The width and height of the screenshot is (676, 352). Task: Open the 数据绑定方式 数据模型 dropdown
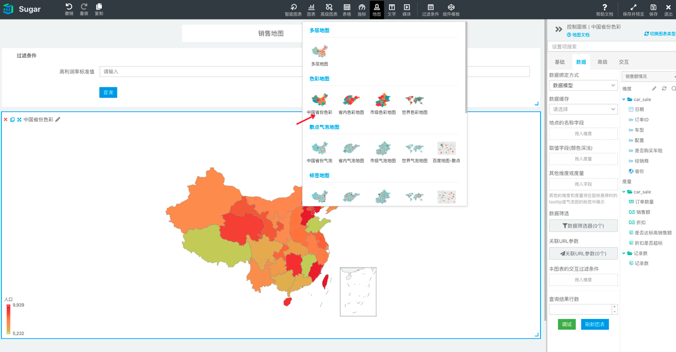(x=583, y=86)
